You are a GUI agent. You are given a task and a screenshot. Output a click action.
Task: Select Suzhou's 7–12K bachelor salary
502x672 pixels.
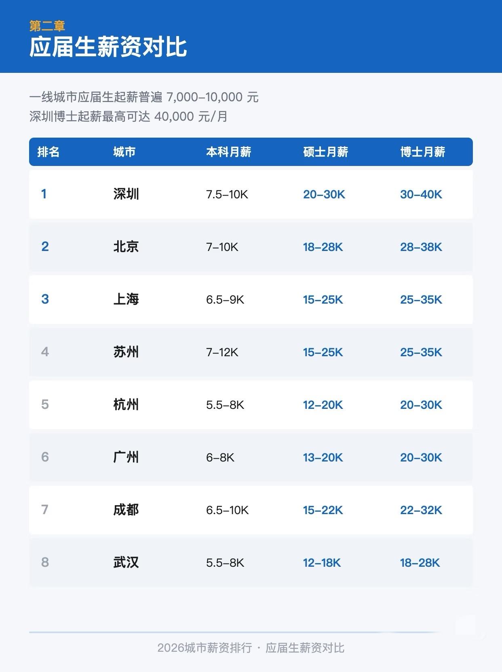pos(222,352)
